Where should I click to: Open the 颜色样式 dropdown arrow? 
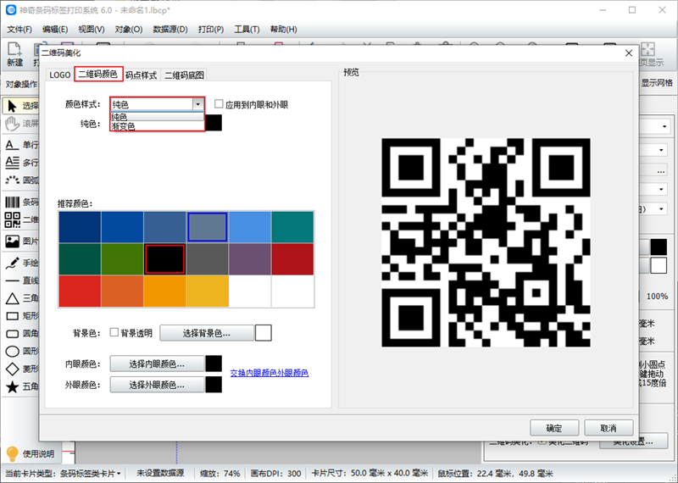198,104
